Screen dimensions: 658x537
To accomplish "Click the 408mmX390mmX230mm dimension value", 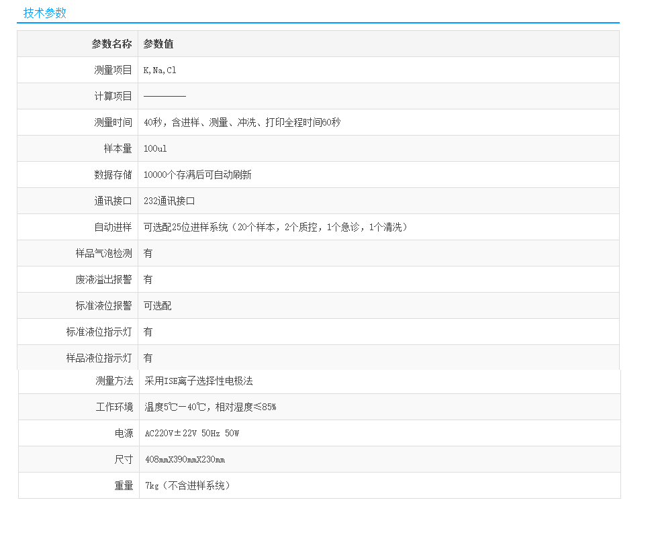I will 185,459.
